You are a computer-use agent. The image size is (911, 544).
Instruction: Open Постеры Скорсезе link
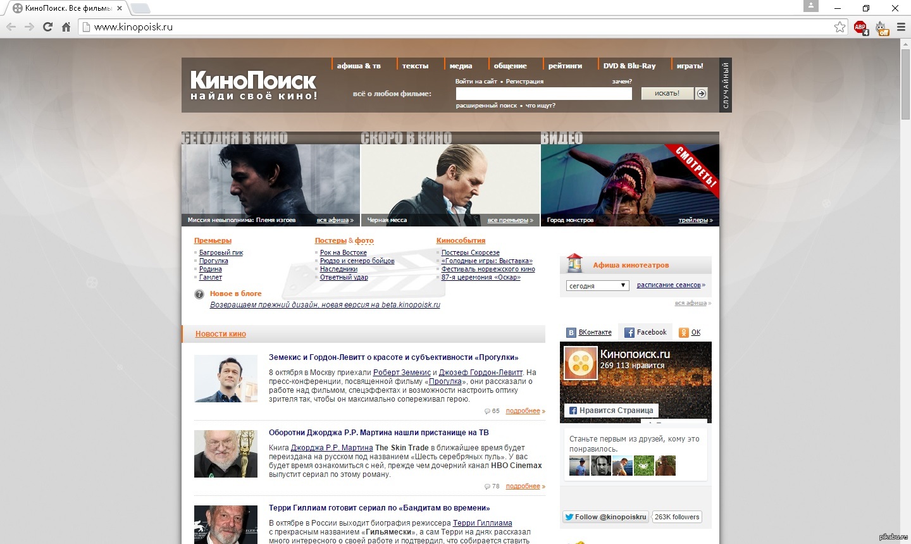point(471,253)
